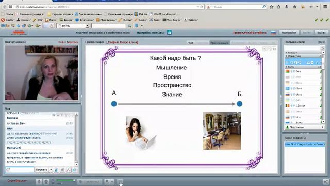Open the Firefox downloads arrow icon

point(287,7)
